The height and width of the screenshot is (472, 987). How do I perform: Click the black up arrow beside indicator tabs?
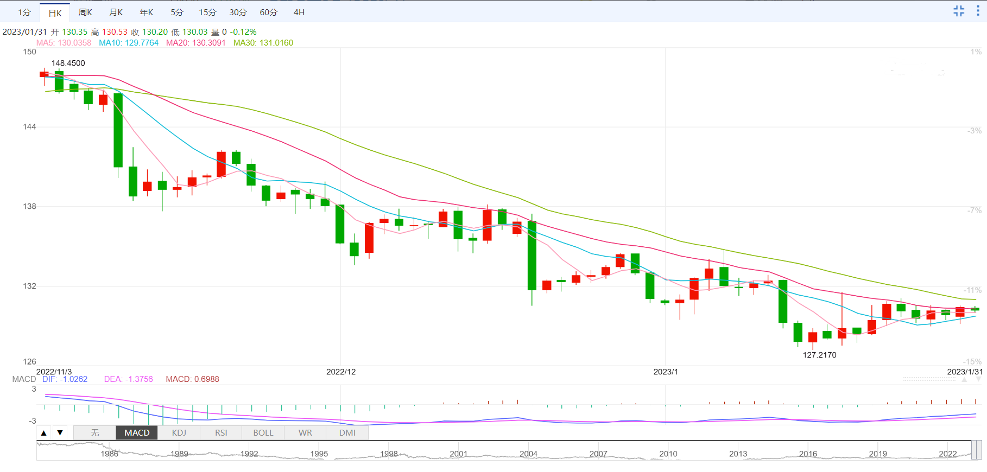[x=44, y=433]
